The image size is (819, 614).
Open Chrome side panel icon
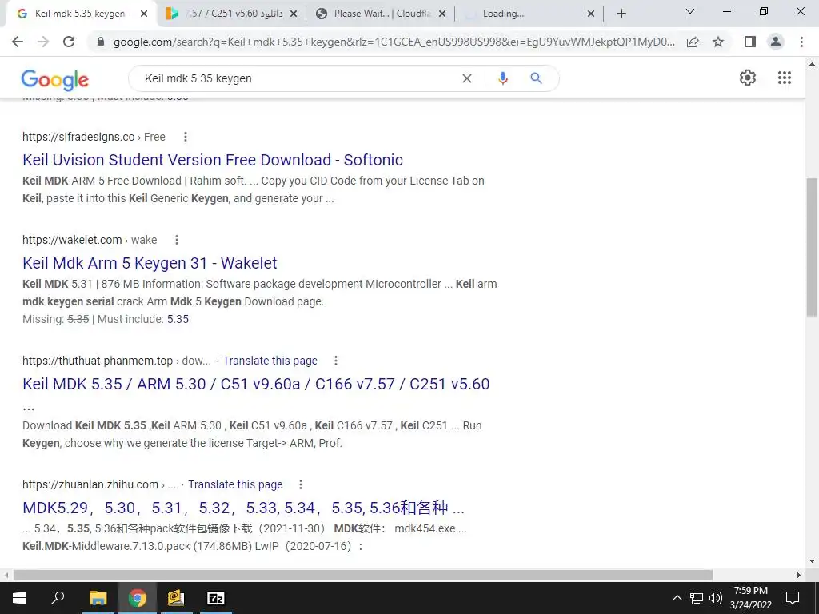click(x=750, y=42)
